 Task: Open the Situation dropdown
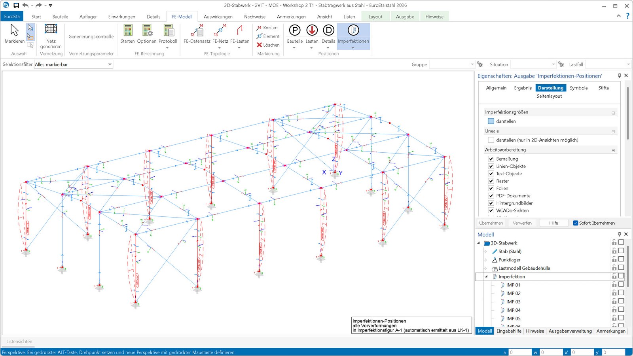click(553, 64)
